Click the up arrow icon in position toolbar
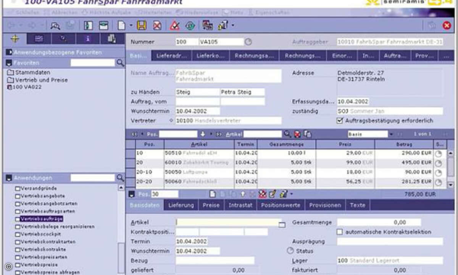The width and height of the screenshot is (458, 275). [242, 194]
